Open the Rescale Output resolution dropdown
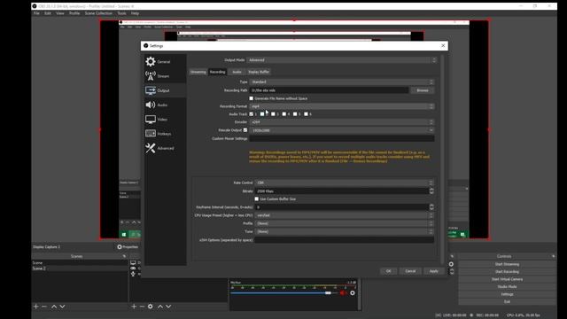 pos(342,130)
